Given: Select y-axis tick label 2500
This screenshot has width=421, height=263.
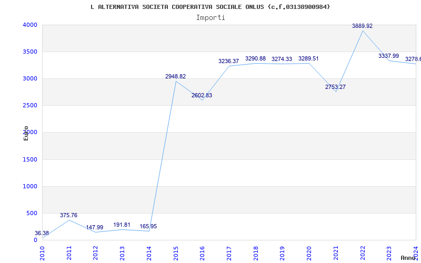Looking at the screenshot, I should click(x=30, y=106).
